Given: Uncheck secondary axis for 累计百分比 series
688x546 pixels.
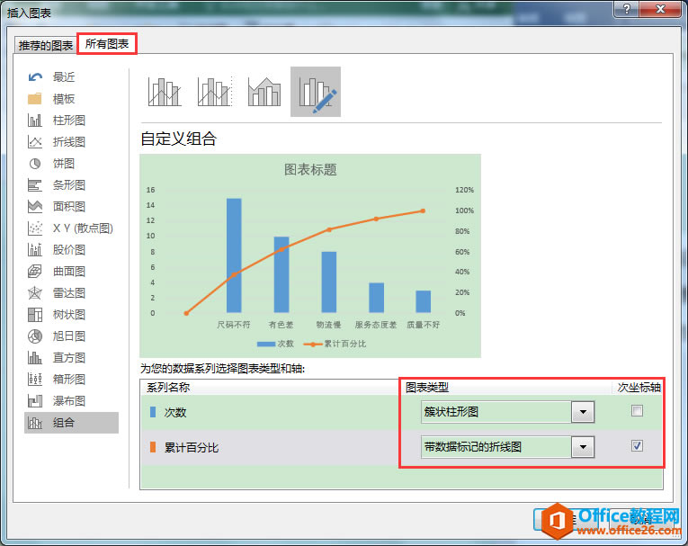Looking at the screenshot, I should 637,446.
